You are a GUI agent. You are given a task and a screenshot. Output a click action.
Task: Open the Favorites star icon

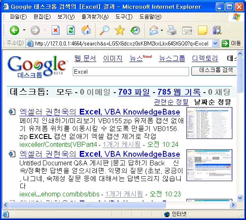click(120, 30)
